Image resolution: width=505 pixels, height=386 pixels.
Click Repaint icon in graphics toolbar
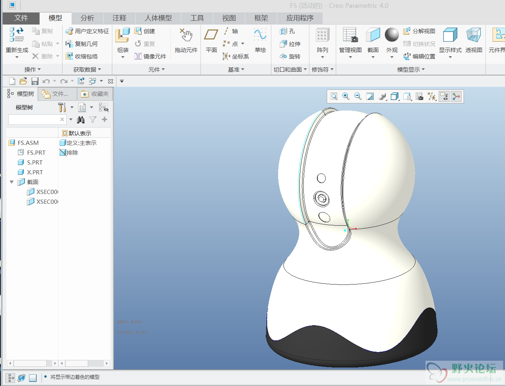coord(370,97)
